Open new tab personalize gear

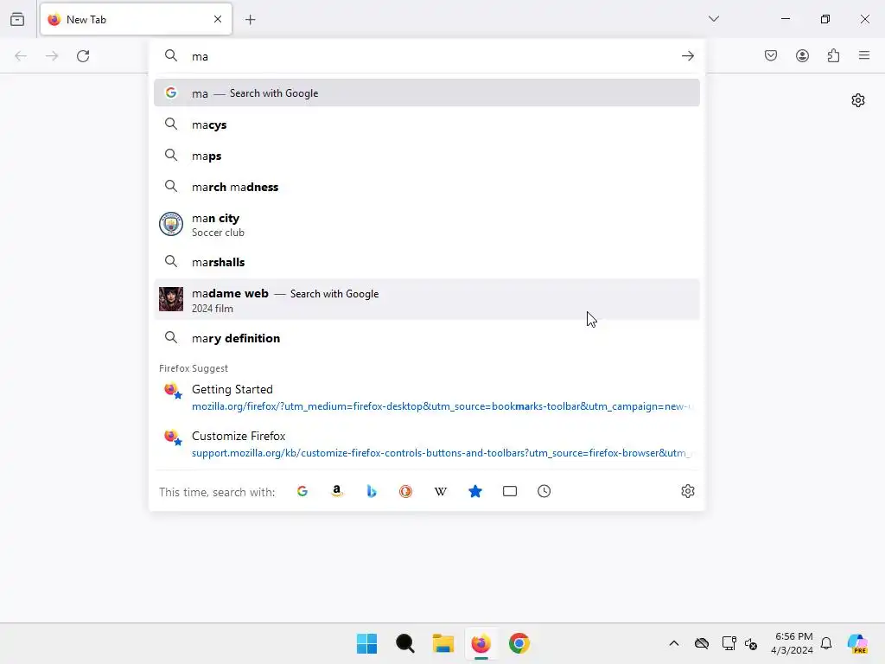pyautogui.click(x=858, y=100)
